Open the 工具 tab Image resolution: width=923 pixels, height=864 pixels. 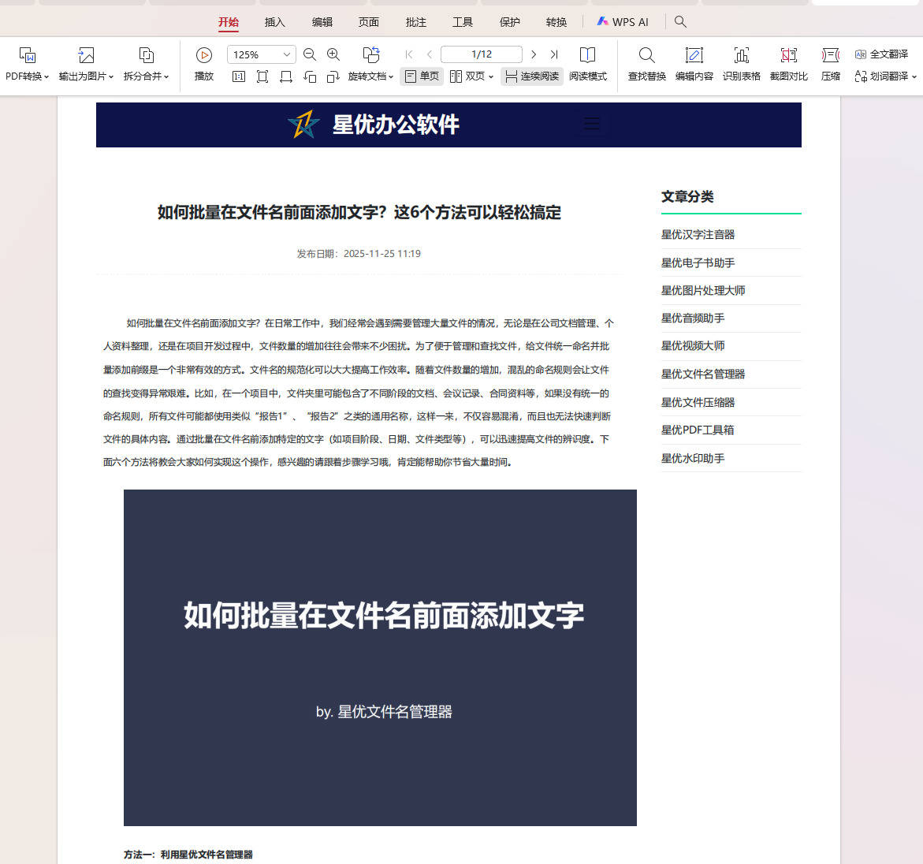point(463,22)
